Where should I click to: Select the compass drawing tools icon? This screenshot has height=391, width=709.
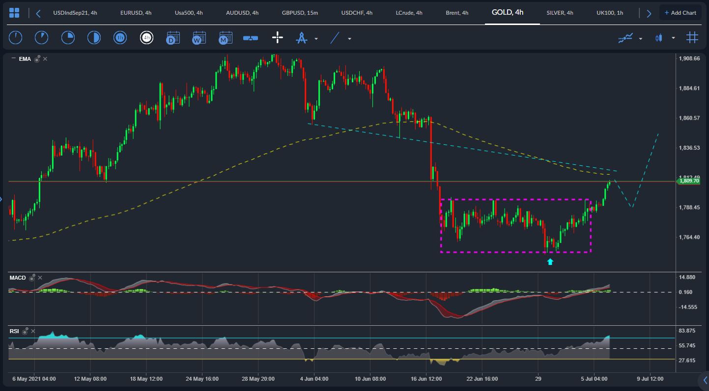[x=301, y=38]
